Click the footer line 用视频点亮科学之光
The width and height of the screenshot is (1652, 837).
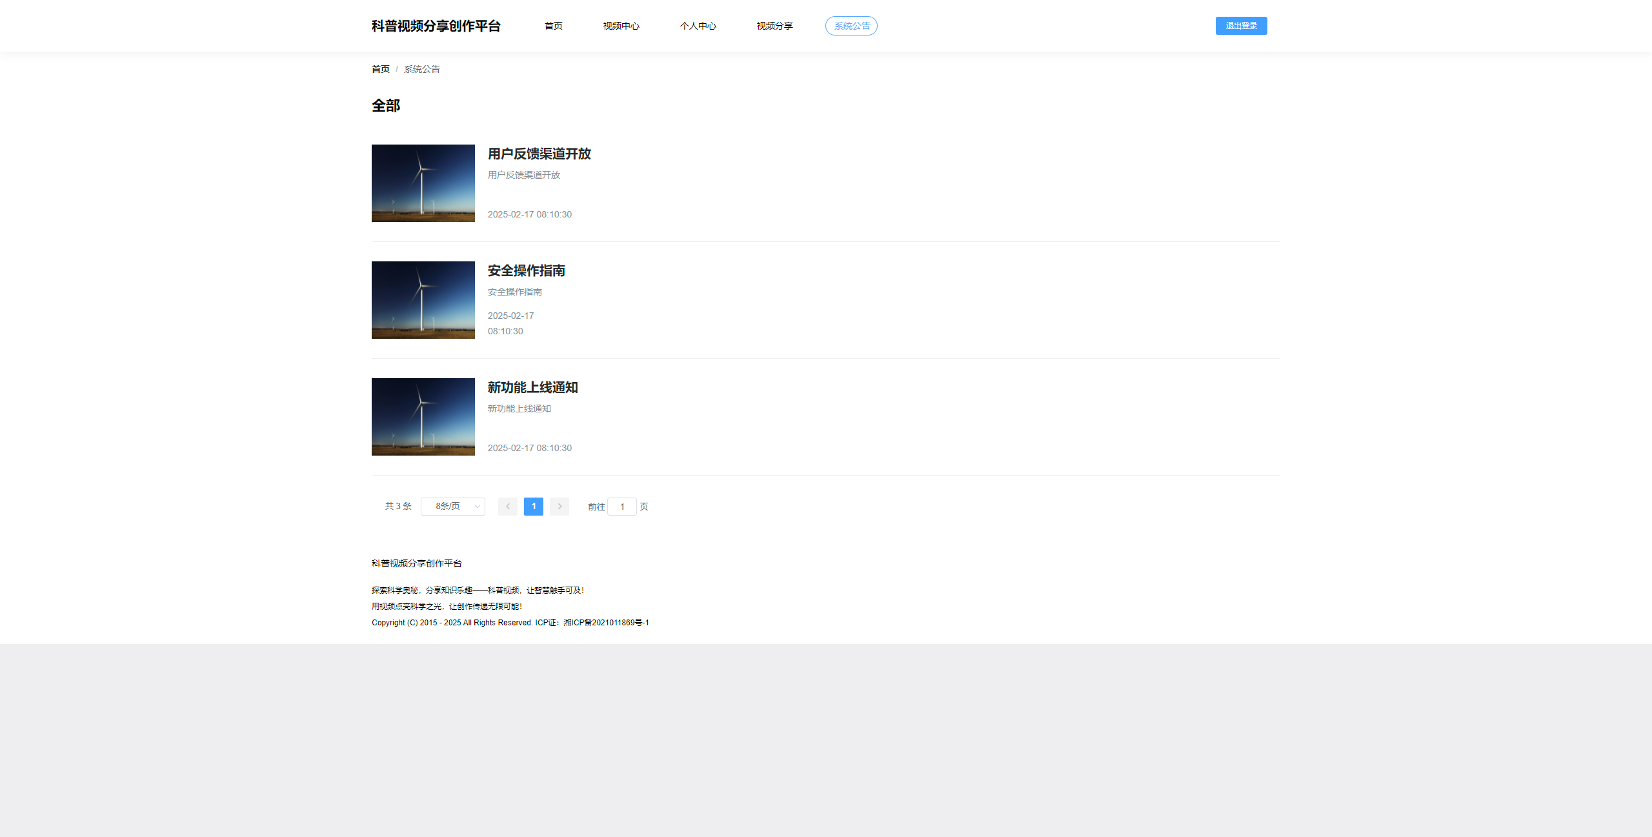point(447,607)
